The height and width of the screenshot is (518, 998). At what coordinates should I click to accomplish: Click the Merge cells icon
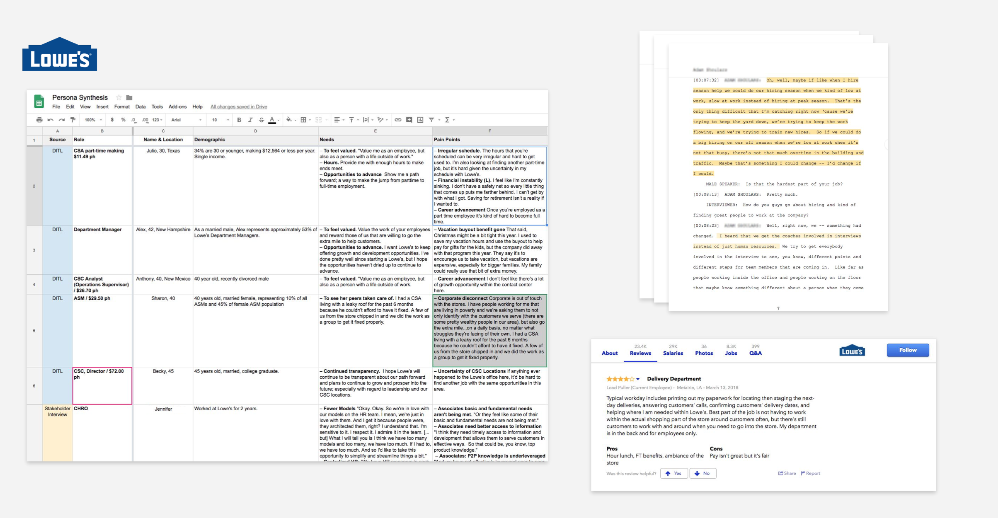point(319,120)
